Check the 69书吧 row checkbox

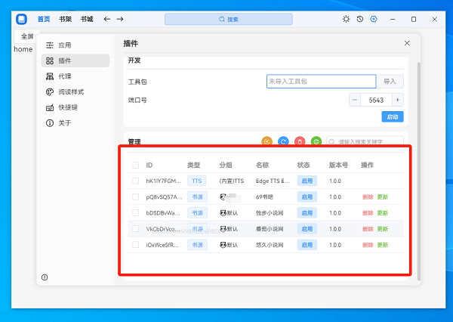click(135, 197)
